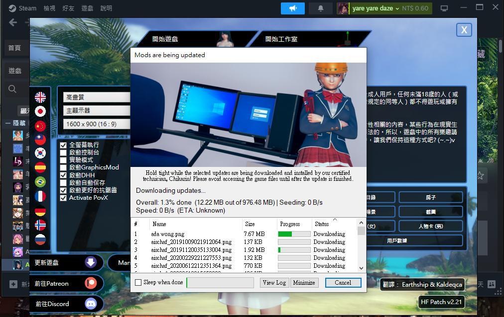Check the Sleep when done checkbox

tap(138, 282)
